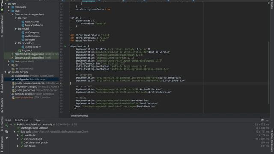274x154 pixels.
Task: Expand the Run tasks step
Action: coord(18,146)
